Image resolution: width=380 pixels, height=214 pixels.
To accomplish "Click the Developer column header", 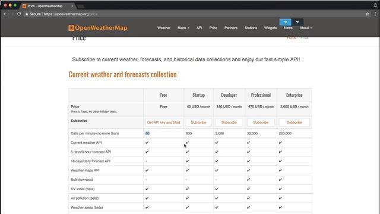I will (x=229, y=95).
